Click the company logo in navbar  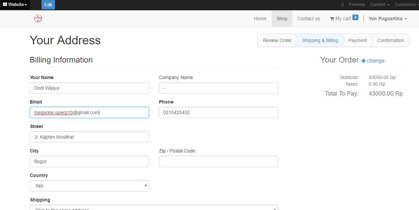click(x=38, y=19)
